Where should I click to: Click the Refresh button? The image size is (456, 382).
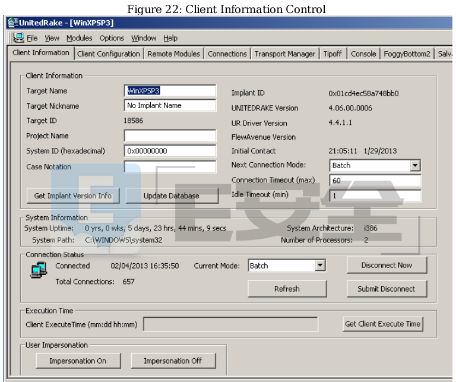(287, 289)
